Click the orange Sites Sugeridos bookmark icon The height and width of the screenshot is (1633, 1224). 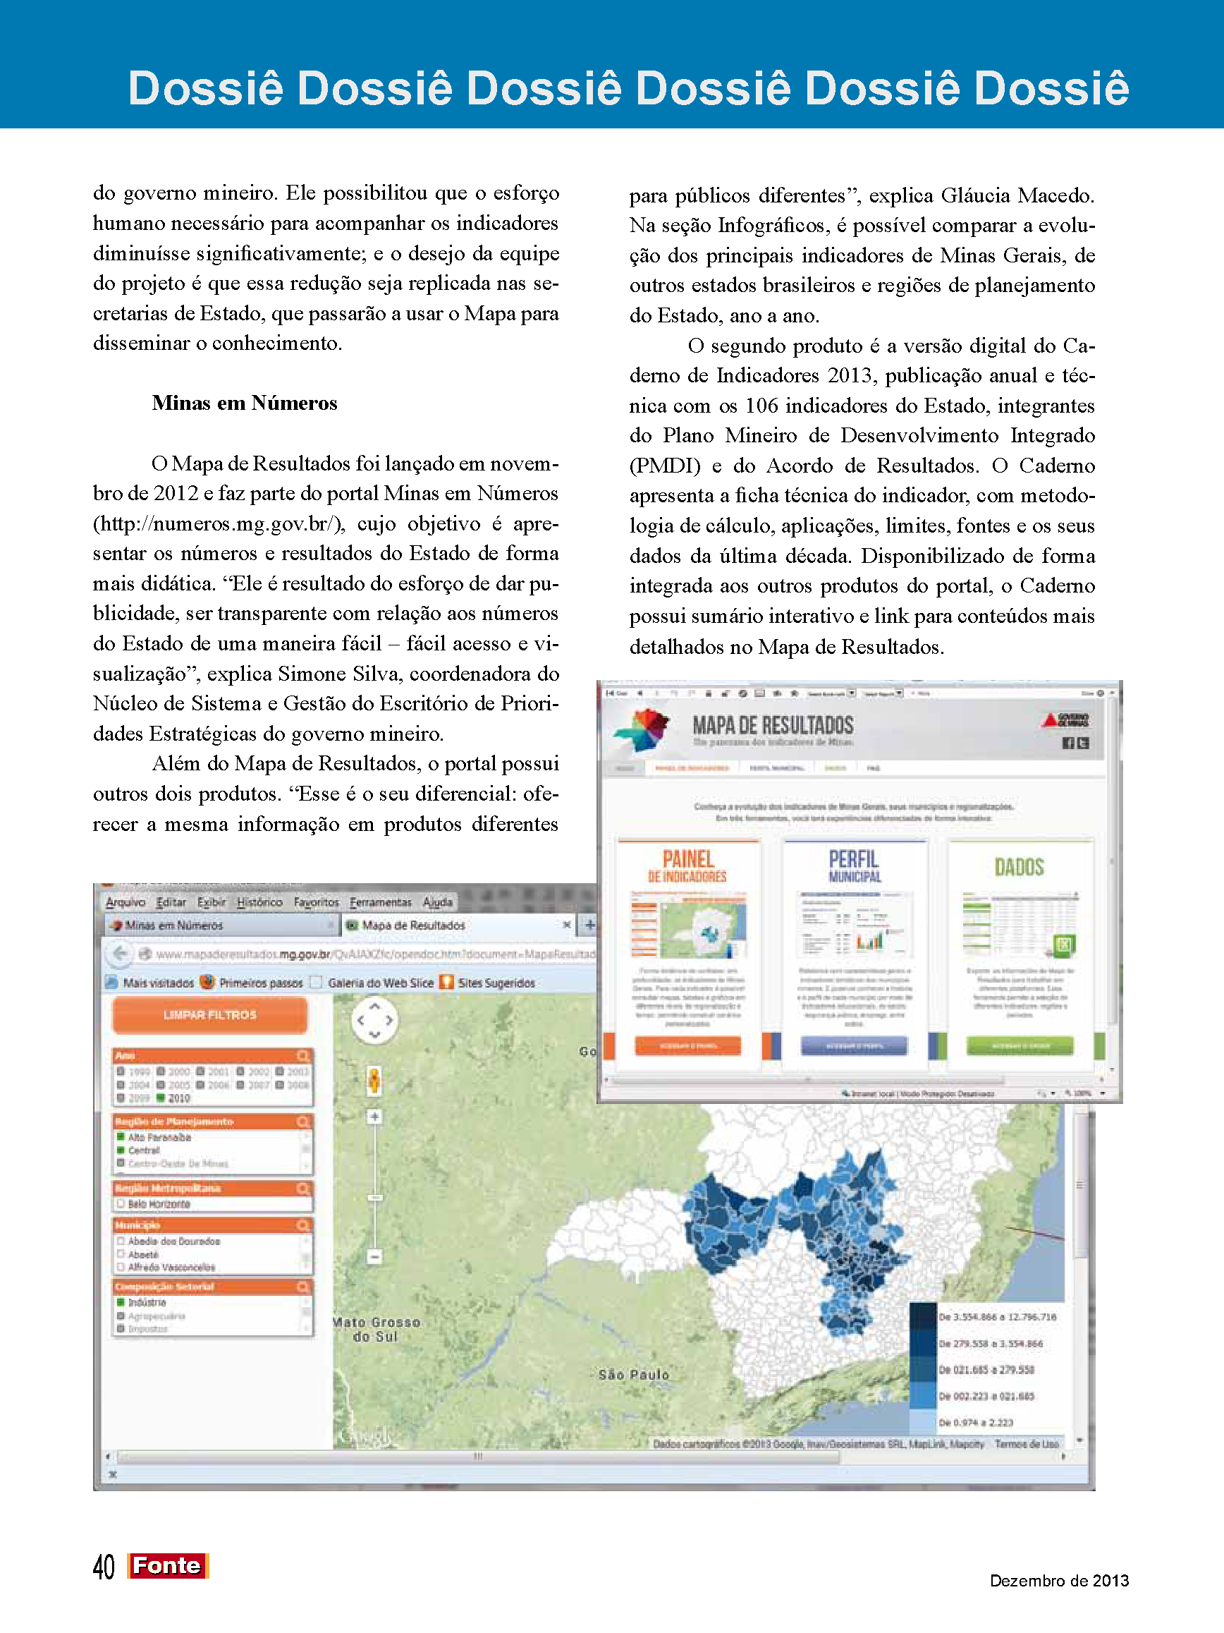tap(446, 983)
